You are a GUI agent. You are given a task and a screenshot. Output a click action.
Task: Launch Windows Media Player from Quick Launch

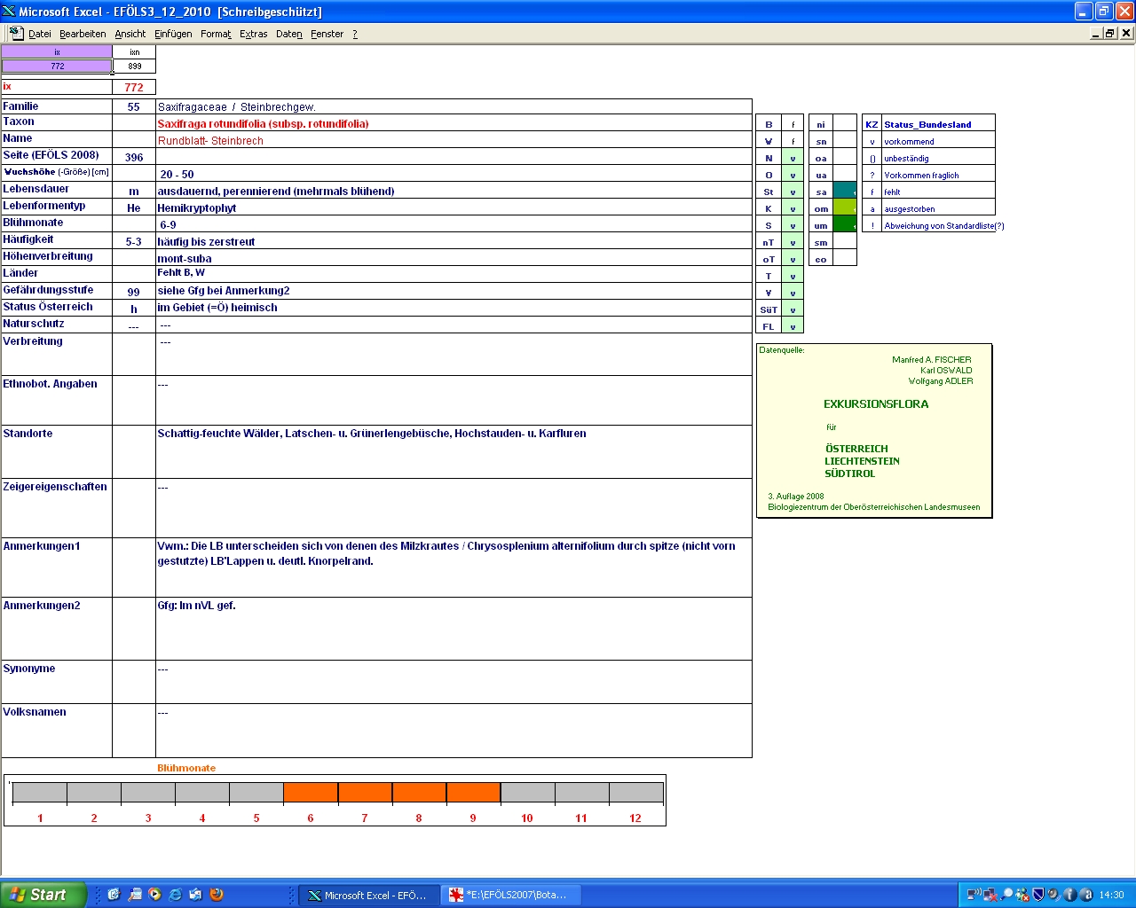(x=154, y=895)
